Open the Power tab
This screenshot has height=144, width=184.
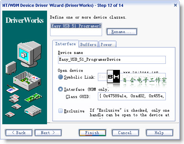107,44
